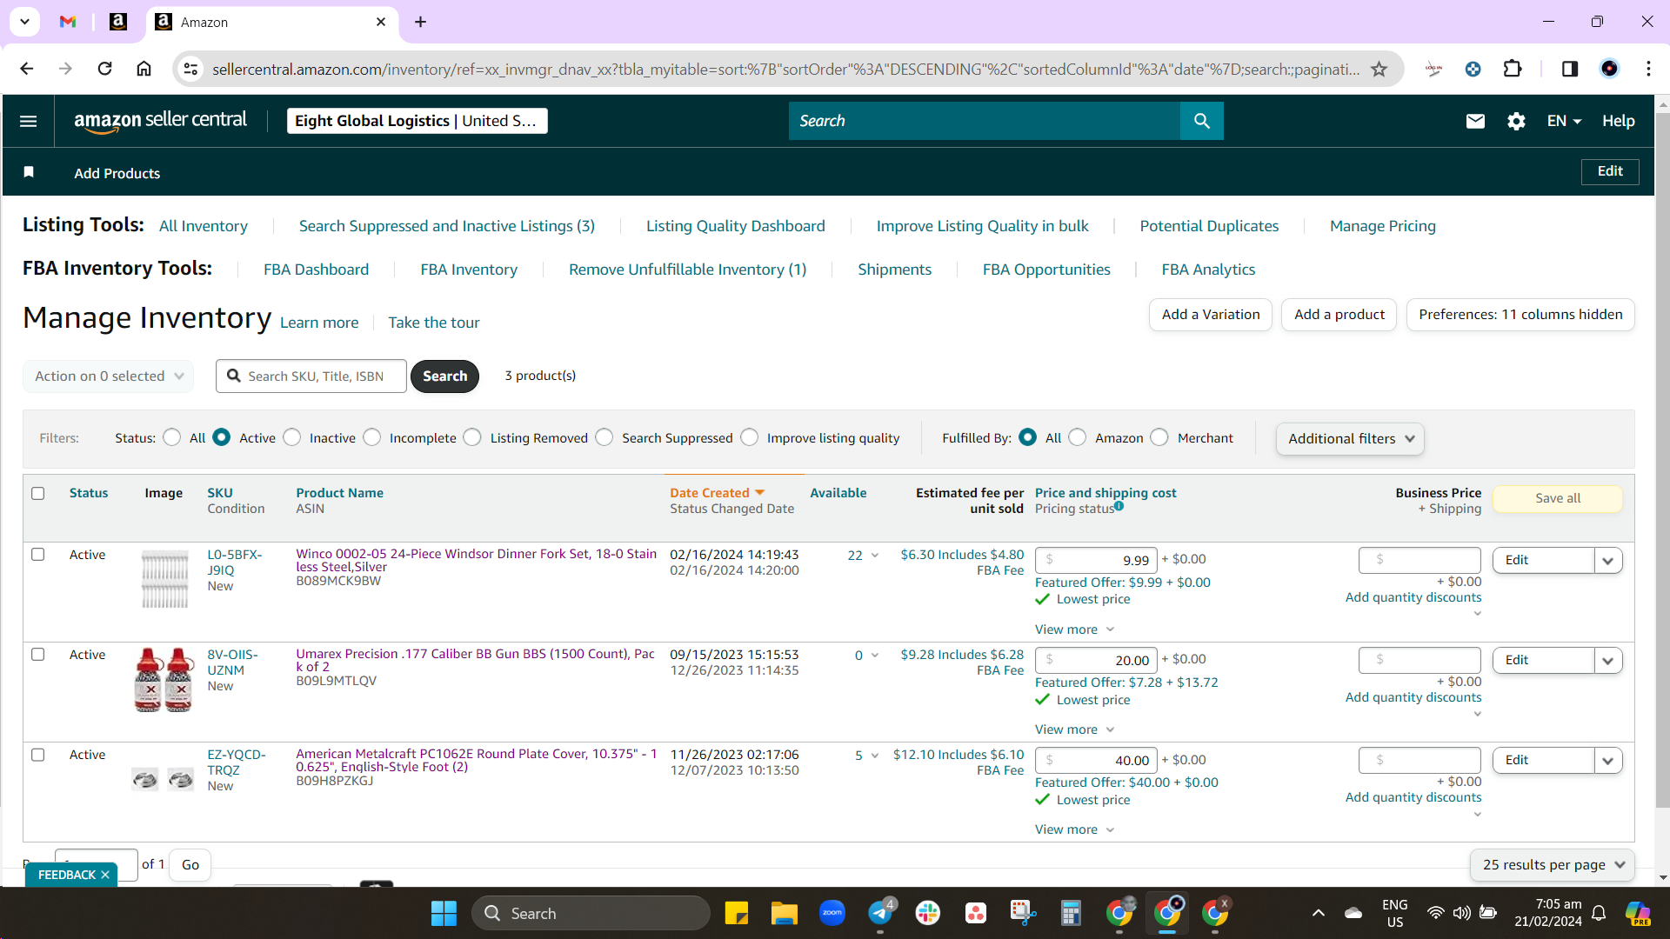The width and height of the screenshot is (1670, 939).
Task: Select the Improve listing quality filter
Action: point(750,437)
